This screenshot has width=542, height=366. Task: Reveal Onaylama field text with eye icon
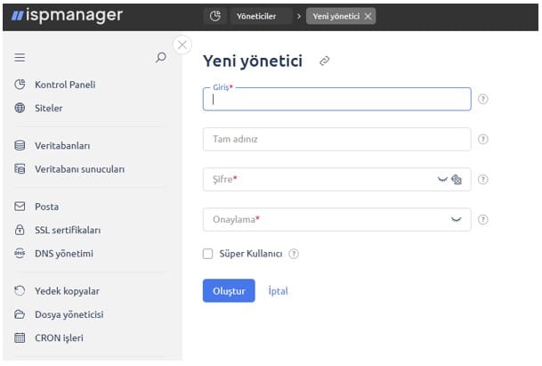[x=457, y=219]
